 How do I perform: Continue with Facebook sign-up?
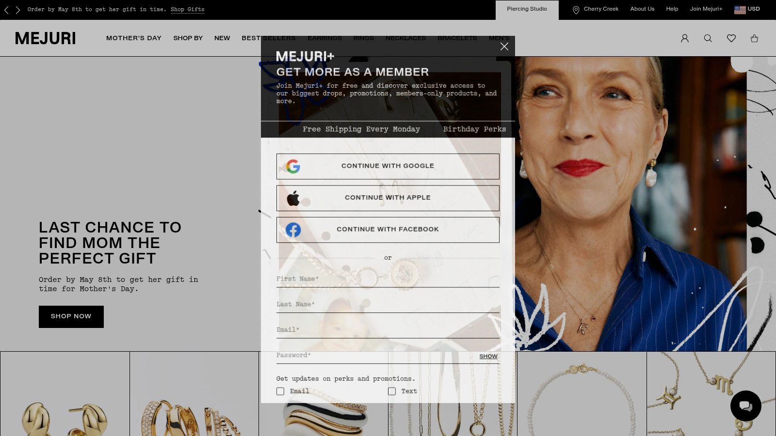pos(388,230)
